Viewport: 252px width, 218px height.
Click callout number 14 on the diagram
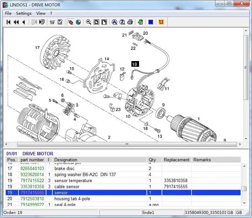click(107, 59)
